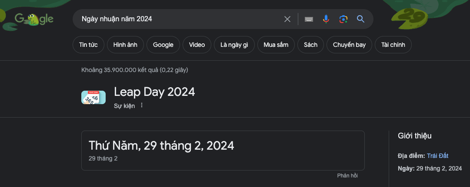
Task: Search by image with Google Lens
Action: pyautogui.click(x=343, y=19)
